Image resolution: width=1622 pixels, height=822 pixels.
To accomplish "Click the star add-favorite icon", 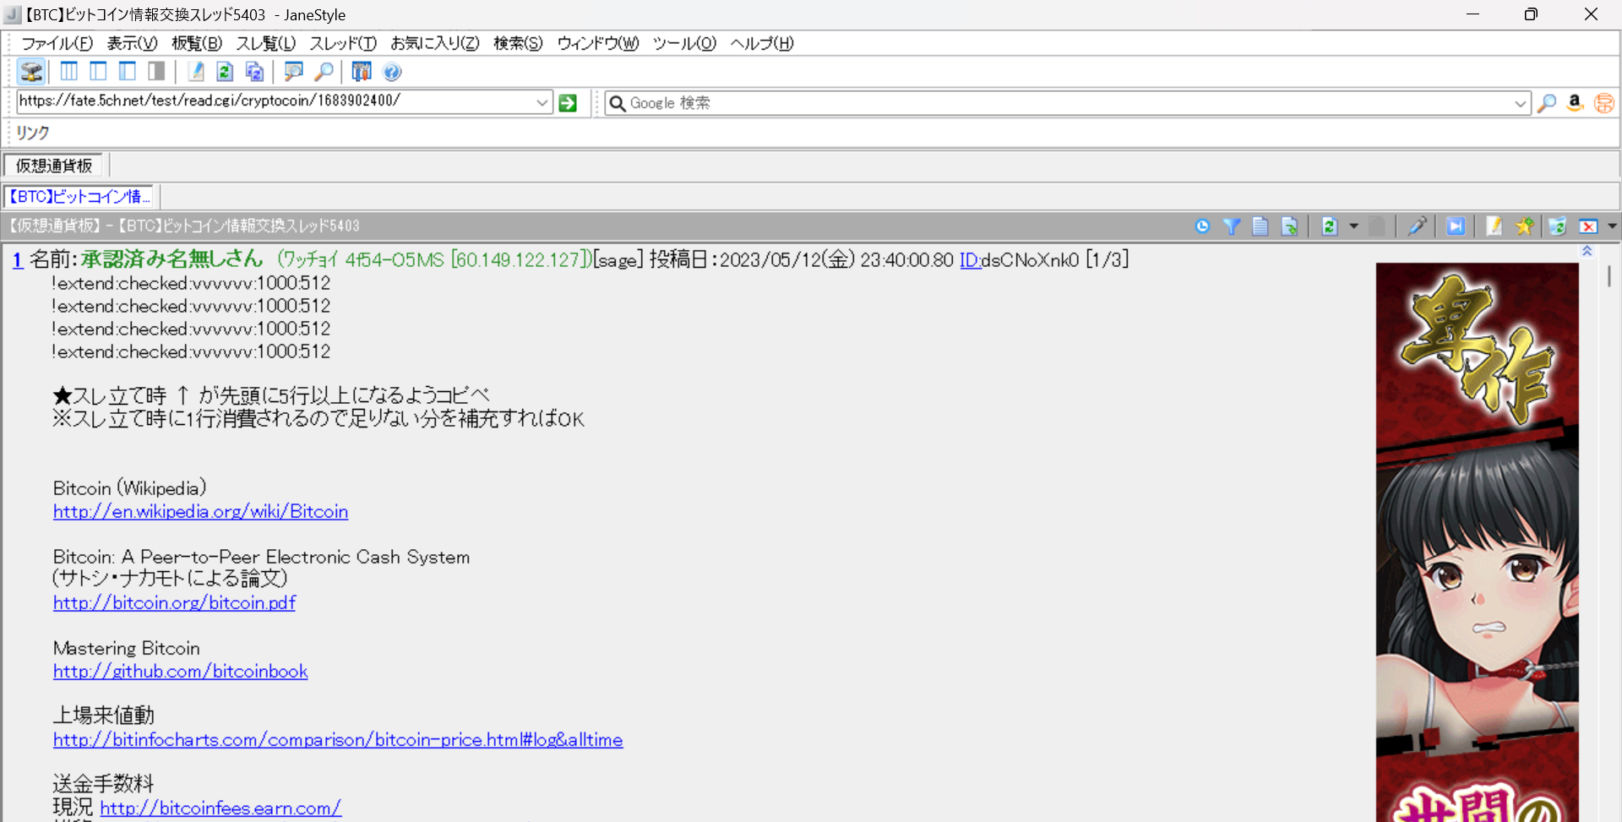I will [1524, 226].
